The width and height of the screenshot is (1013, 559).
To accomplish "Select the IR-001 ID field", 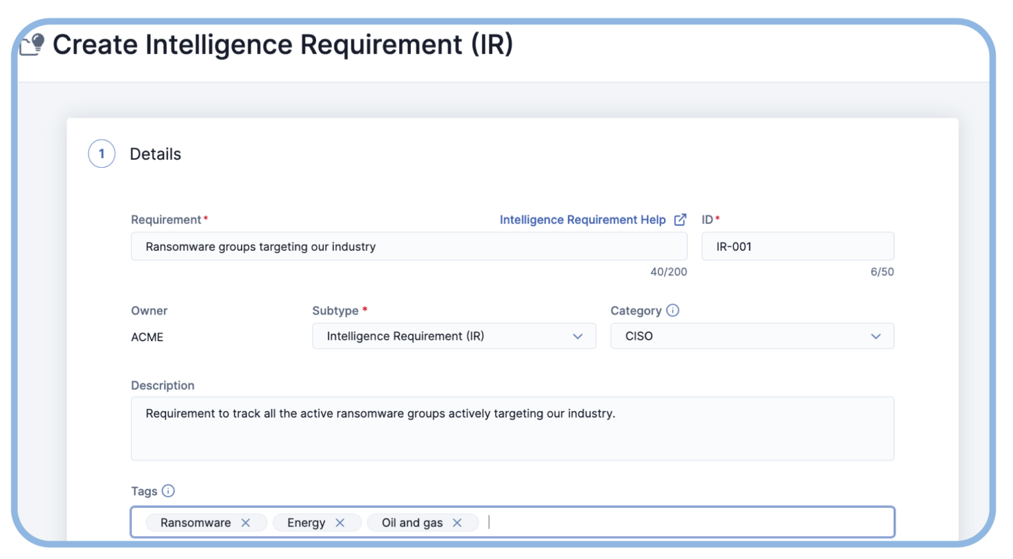I will click(x=797, y=246).
